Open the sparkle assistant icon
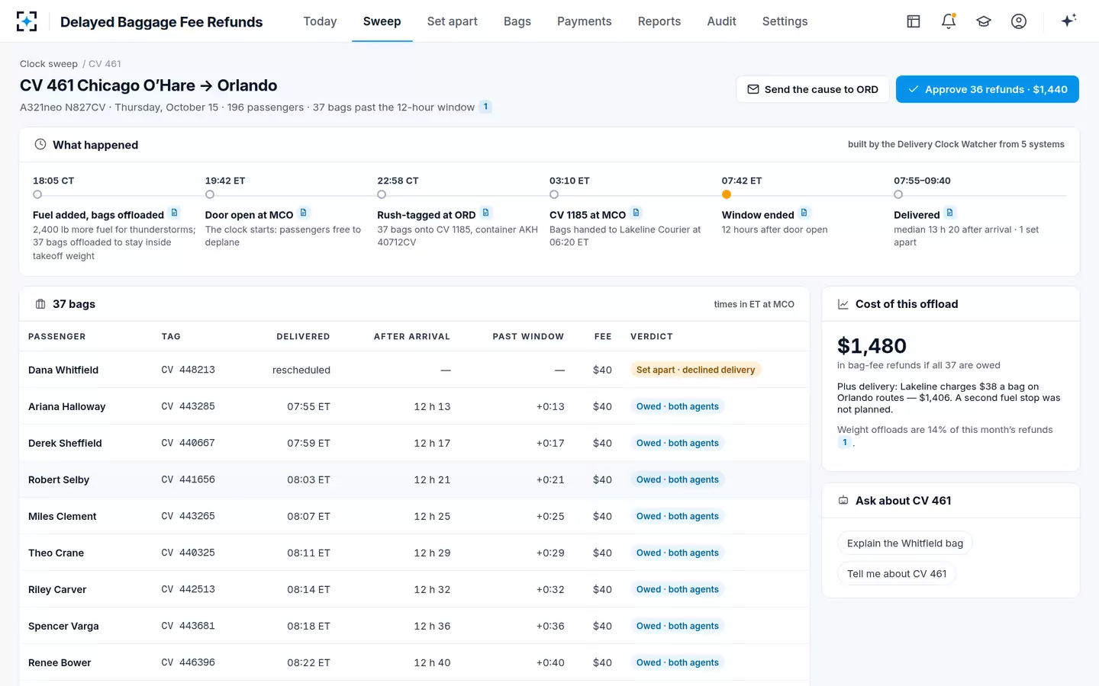 [1068, 21]
